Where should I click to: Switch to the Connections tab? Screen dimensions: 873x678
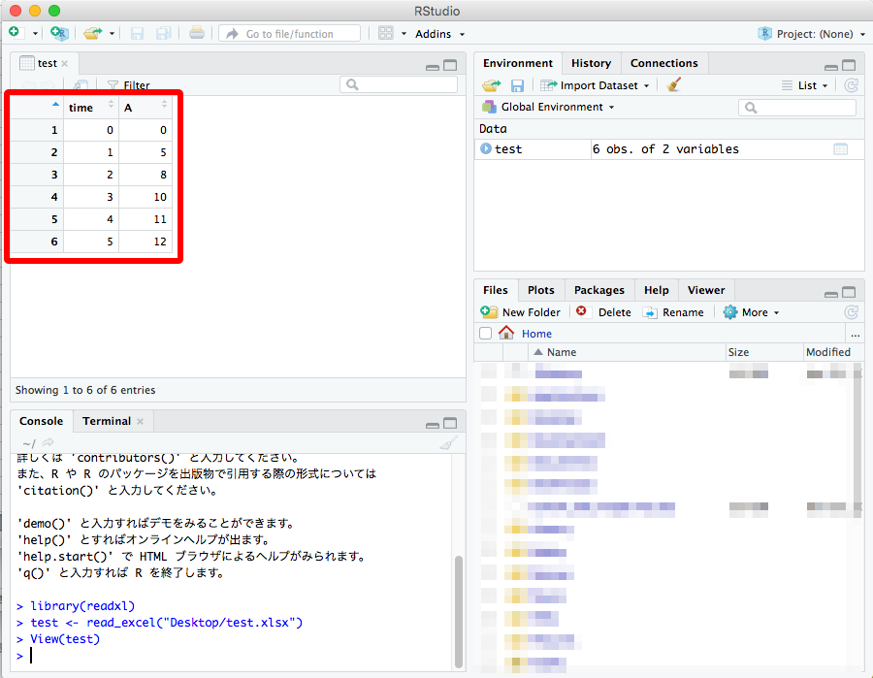point(663,63)
